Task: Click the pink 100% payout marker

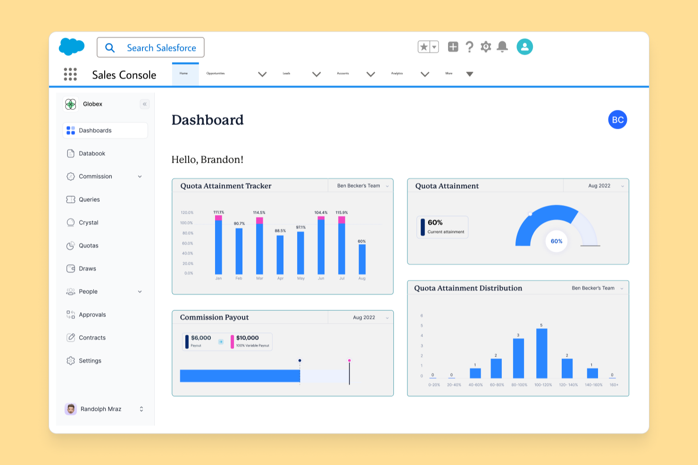Action: tap(349, 361)
